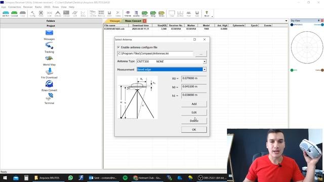This screenshot has height=182, width=324.
Task: Click the yellow Rinex arrow icon
Action: (161, 14)
